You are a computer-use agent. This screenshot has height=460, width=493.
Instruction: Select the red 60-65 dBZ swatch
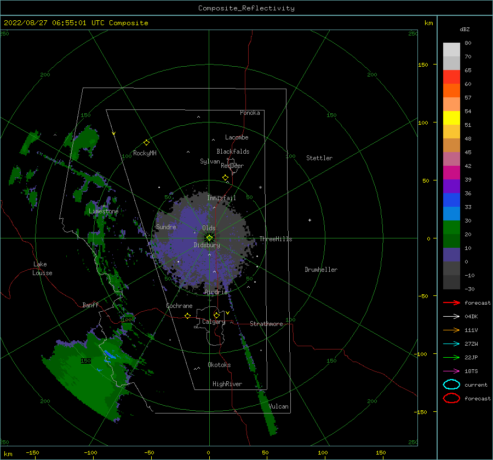(451, 77)
